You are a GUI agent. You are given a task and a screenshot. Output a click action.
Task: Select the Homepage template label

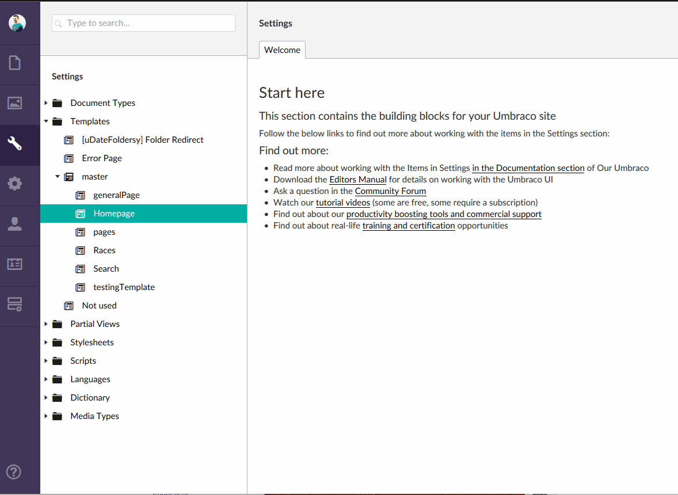point(114,214)
